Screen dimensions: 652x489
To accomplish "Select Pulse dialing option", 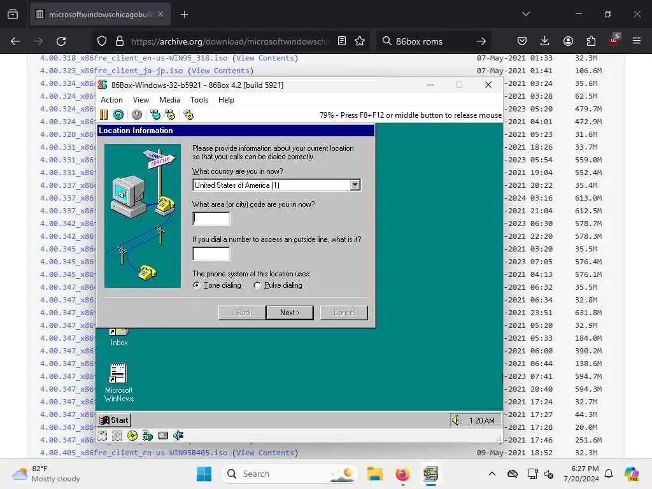I will click(278, 285).
